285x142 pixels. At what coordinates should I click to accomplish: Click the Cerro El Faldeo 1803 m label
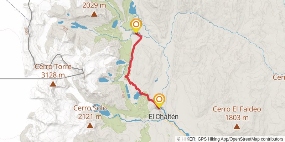coord(237,113)
